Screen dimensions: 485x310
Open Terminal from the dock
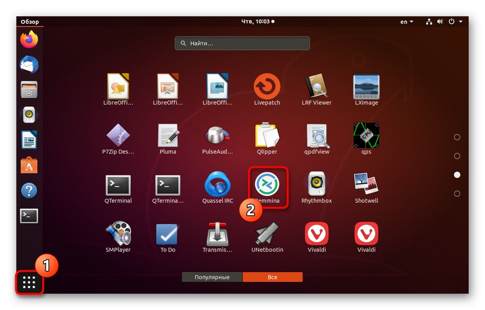(x=29, y=216)
